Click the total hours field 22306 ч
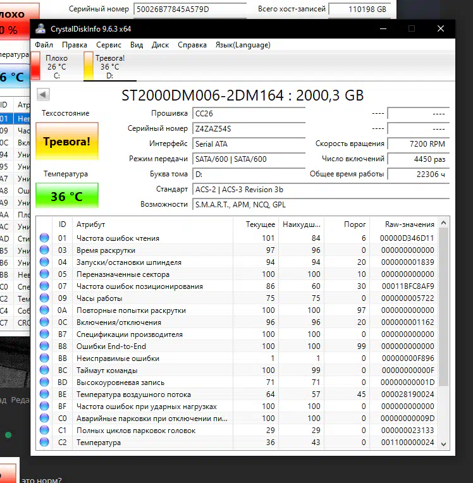Image resolution: width=473 pixels, height=483 pixels. click(x=418, y=174)
